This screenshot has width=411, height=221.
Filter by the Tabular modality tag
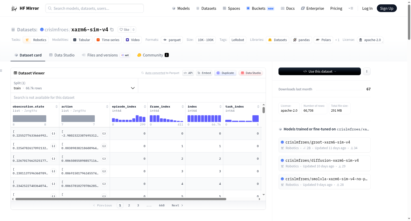pyautogui.click(x=82, y=40)
